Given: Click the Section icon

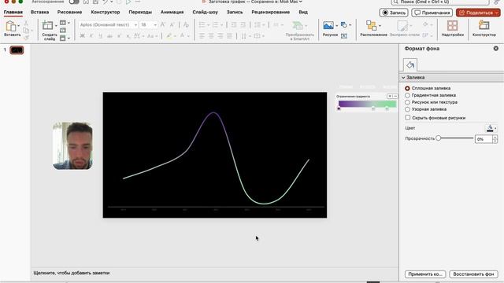Looking at the screenshot, I should click(63, 39).
